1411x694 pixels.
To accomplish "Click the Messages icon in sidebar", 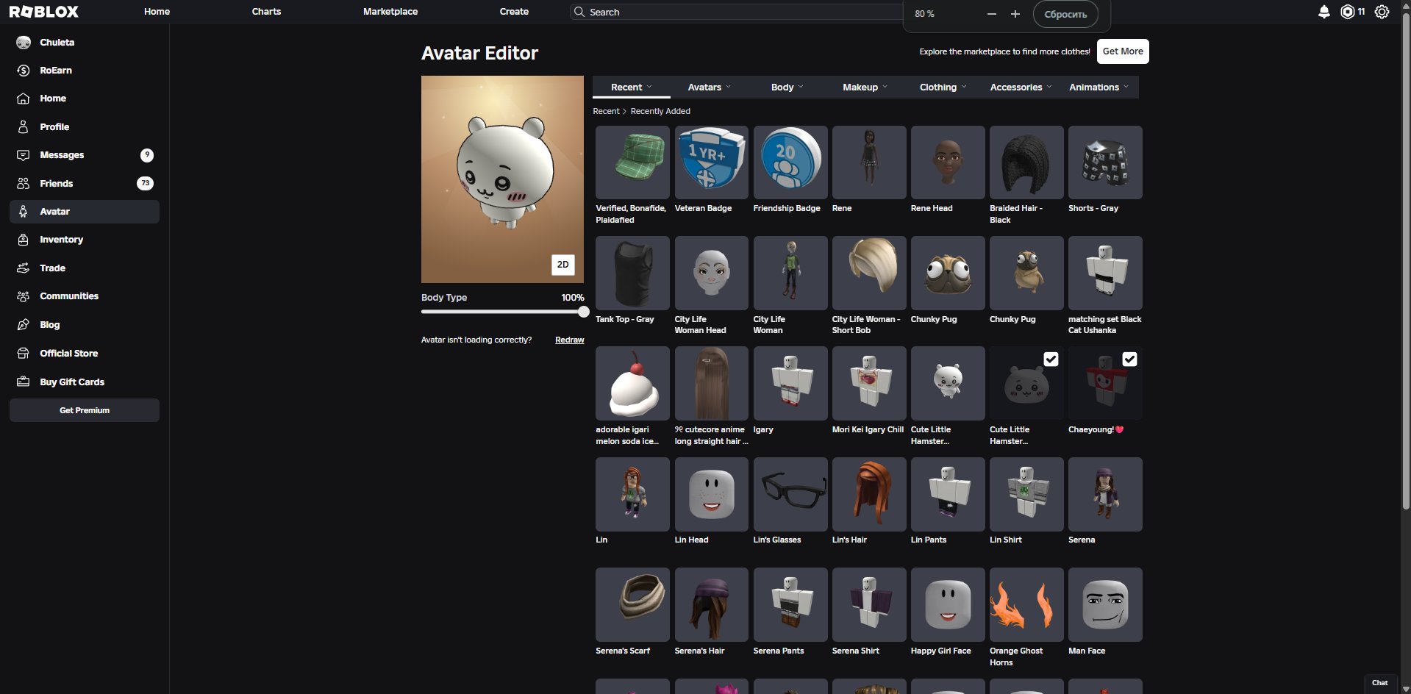I will [24, 155].
